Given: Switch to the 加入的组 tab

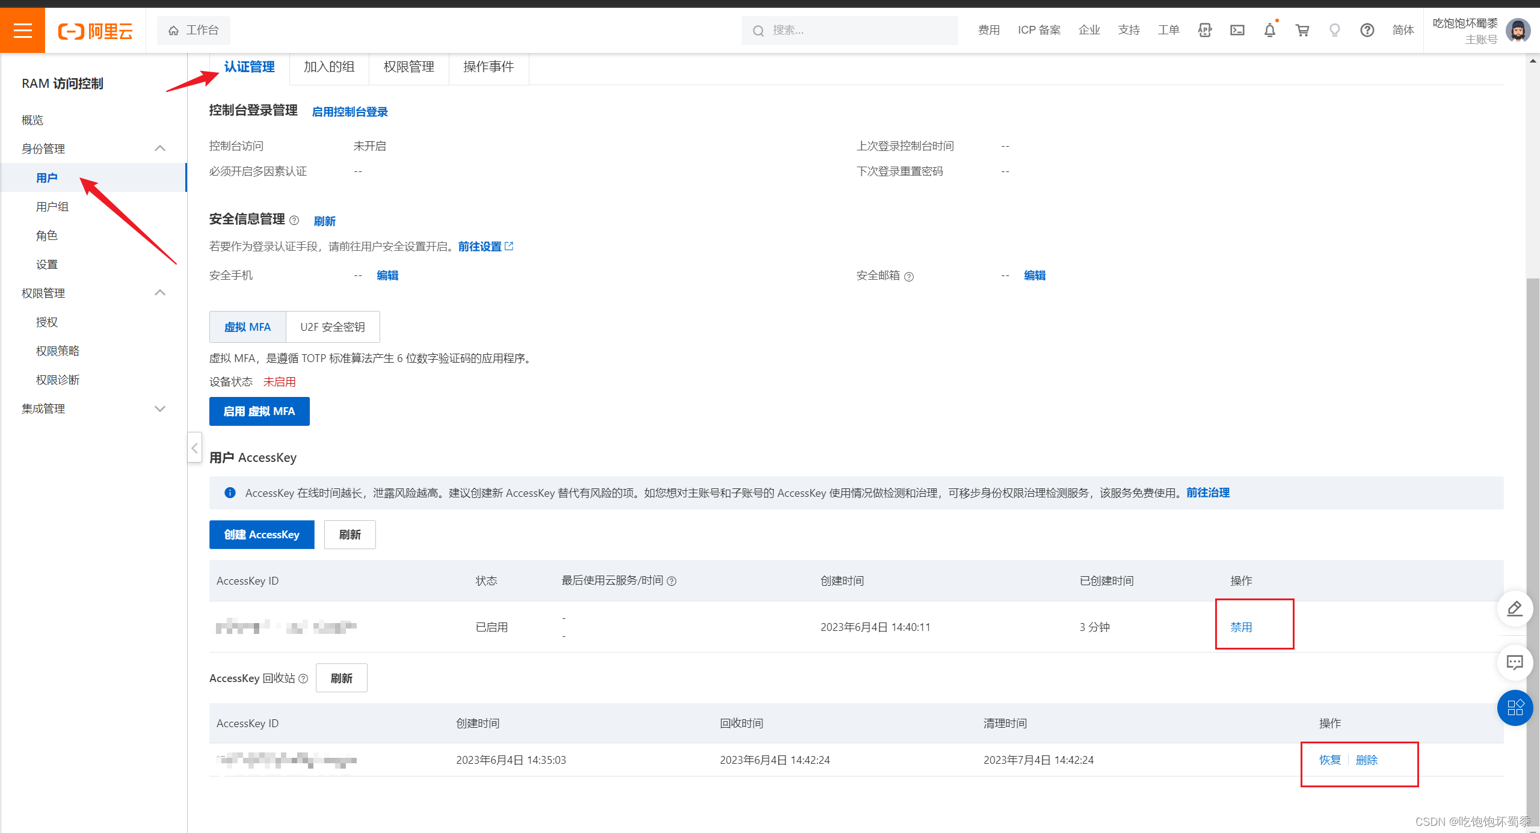Looking at the screenshot, I should point(329,67).
